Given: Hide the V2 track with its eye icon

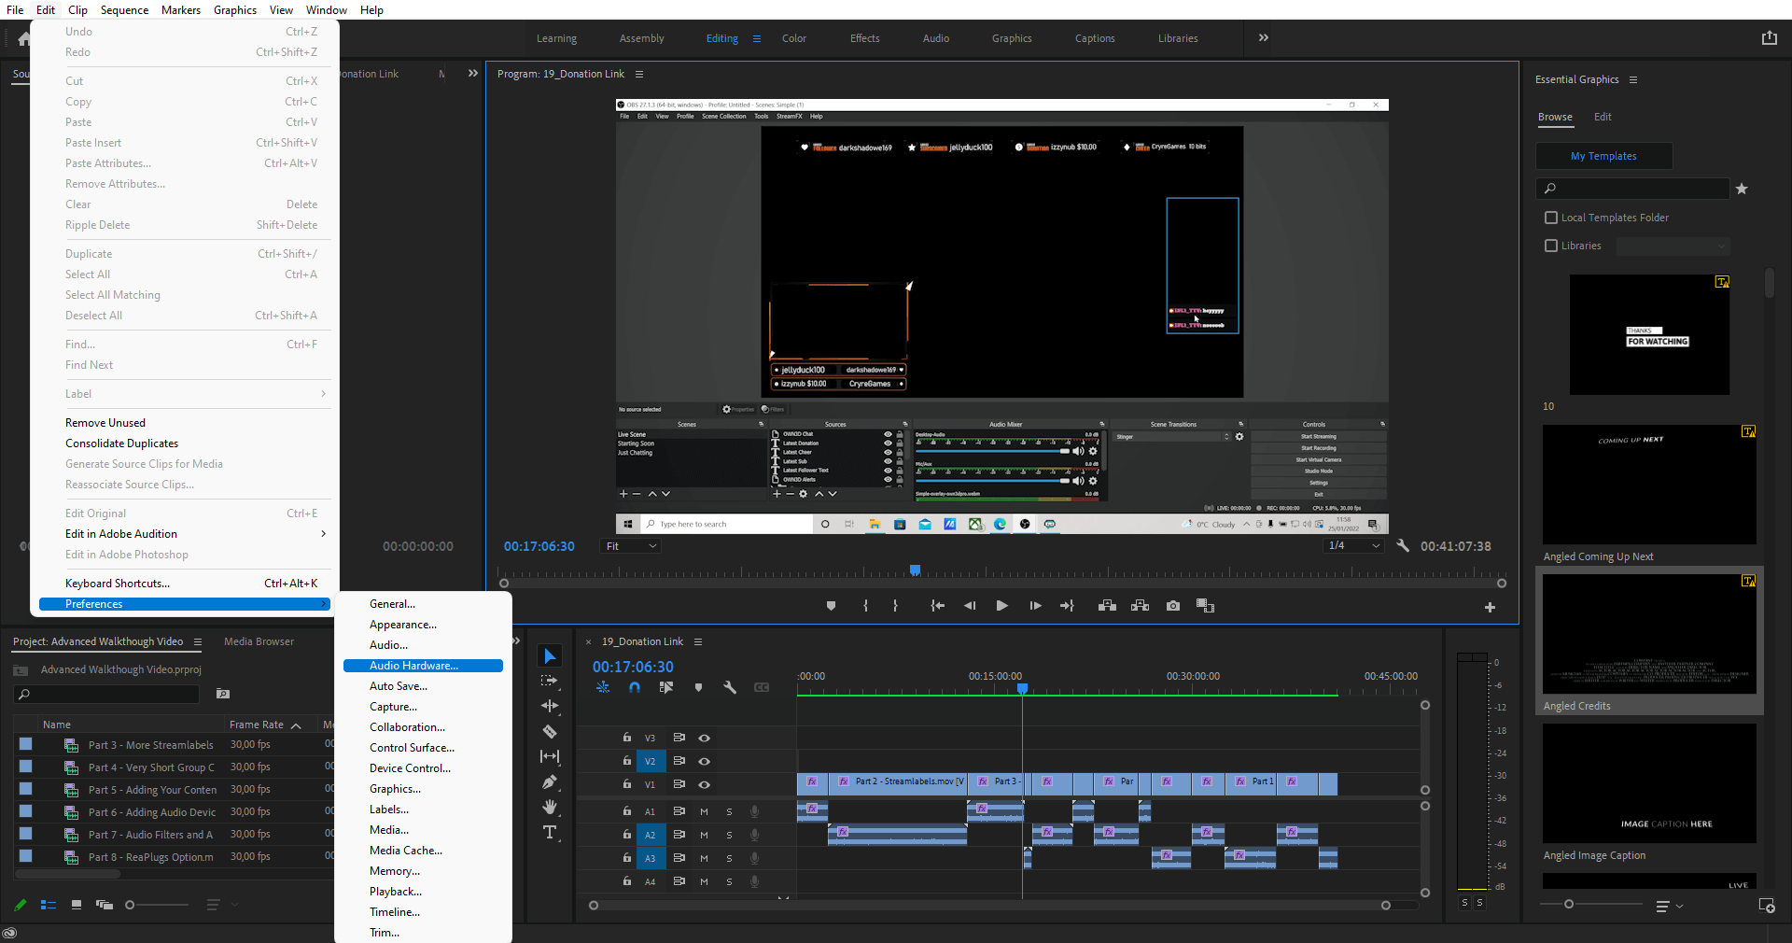Looking at the screenshot, I should click(x=705, y=761).
